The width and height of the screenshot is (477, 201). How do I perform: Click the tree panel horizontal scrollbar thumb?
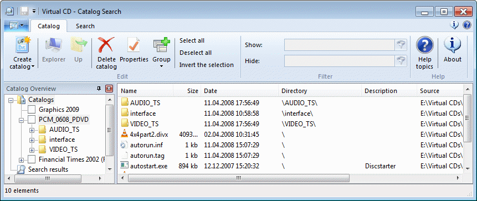tap(48, 178)
